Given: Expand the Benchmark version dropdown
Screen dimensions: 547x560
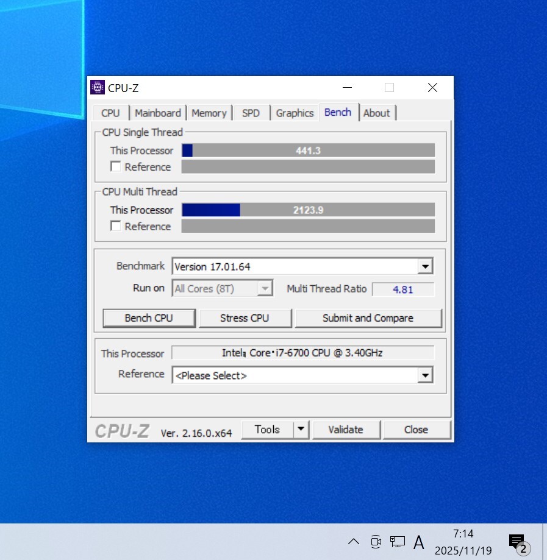Looking at the screenshot, I should 425,266.
